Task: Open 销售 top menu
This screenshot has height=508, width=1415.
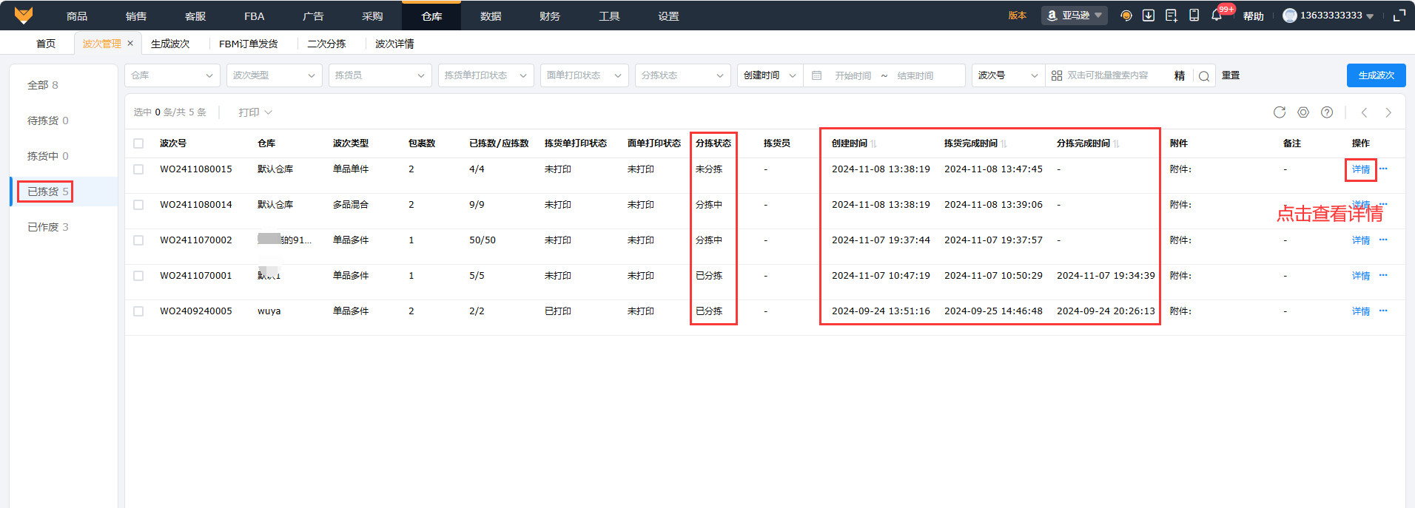Action: pos(136,16)
